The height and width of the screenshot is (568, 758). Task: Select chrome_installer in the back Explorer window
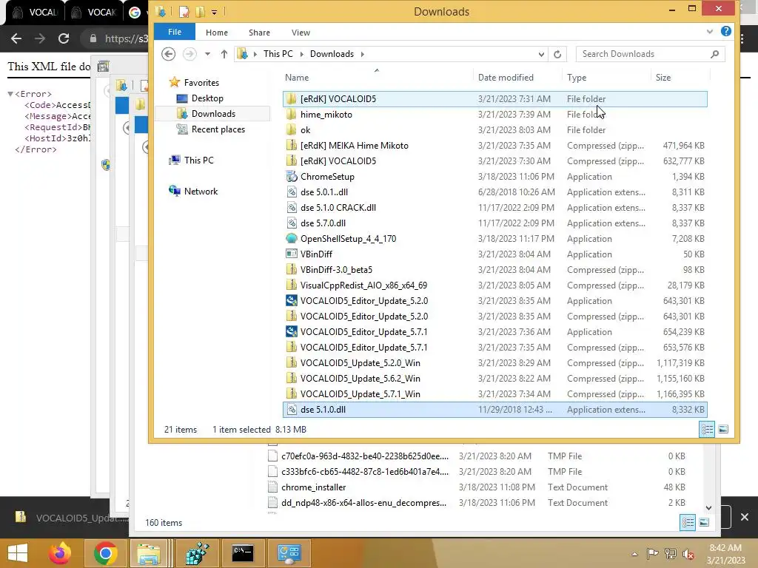(313, 487)
